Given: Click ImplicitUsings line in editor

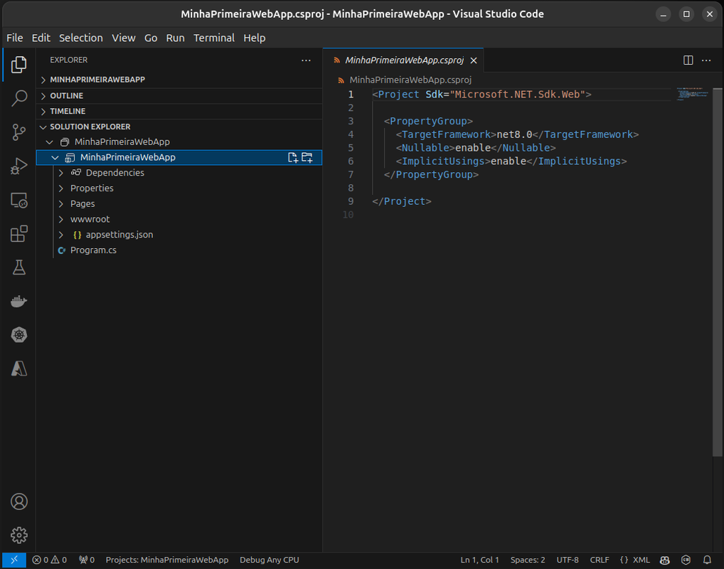Looking at the screenshot, I should pyautogui.click(x=511, y=161).
